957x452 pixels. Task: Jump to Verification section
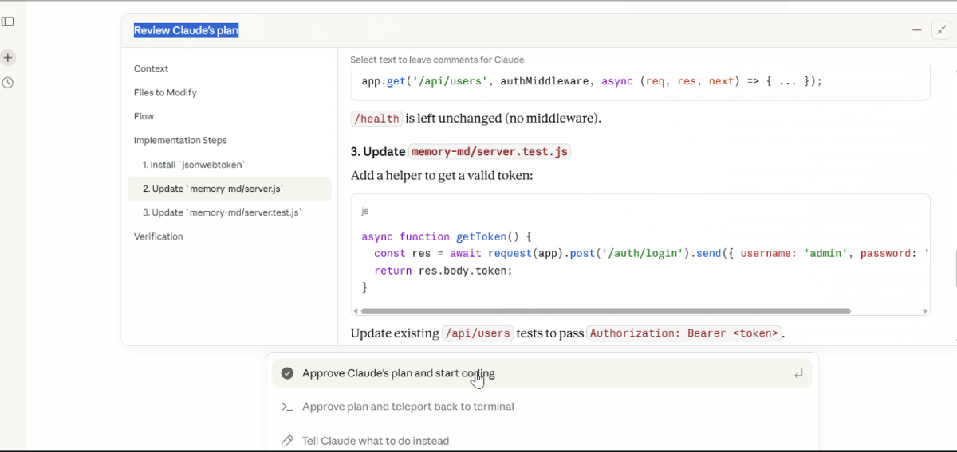point(159,236)
